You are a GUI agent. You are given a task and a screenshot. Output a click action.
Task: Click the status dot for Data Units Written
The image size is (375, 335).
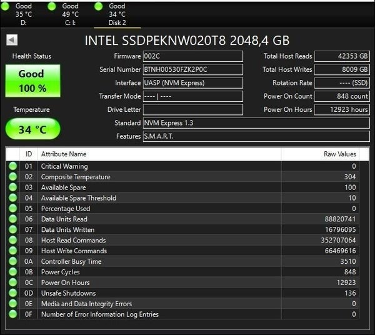click(x=13, y=229)
